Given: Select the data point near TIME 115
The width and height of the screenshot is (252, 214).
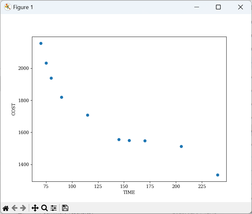Looking at the screenshot, I should 87,115.
